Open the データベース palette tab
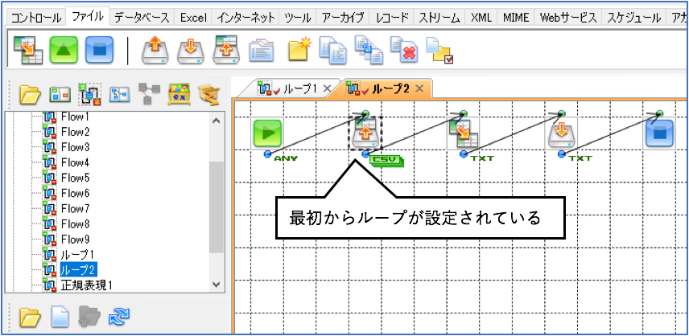The image size is (689, 336). (142, 18)
